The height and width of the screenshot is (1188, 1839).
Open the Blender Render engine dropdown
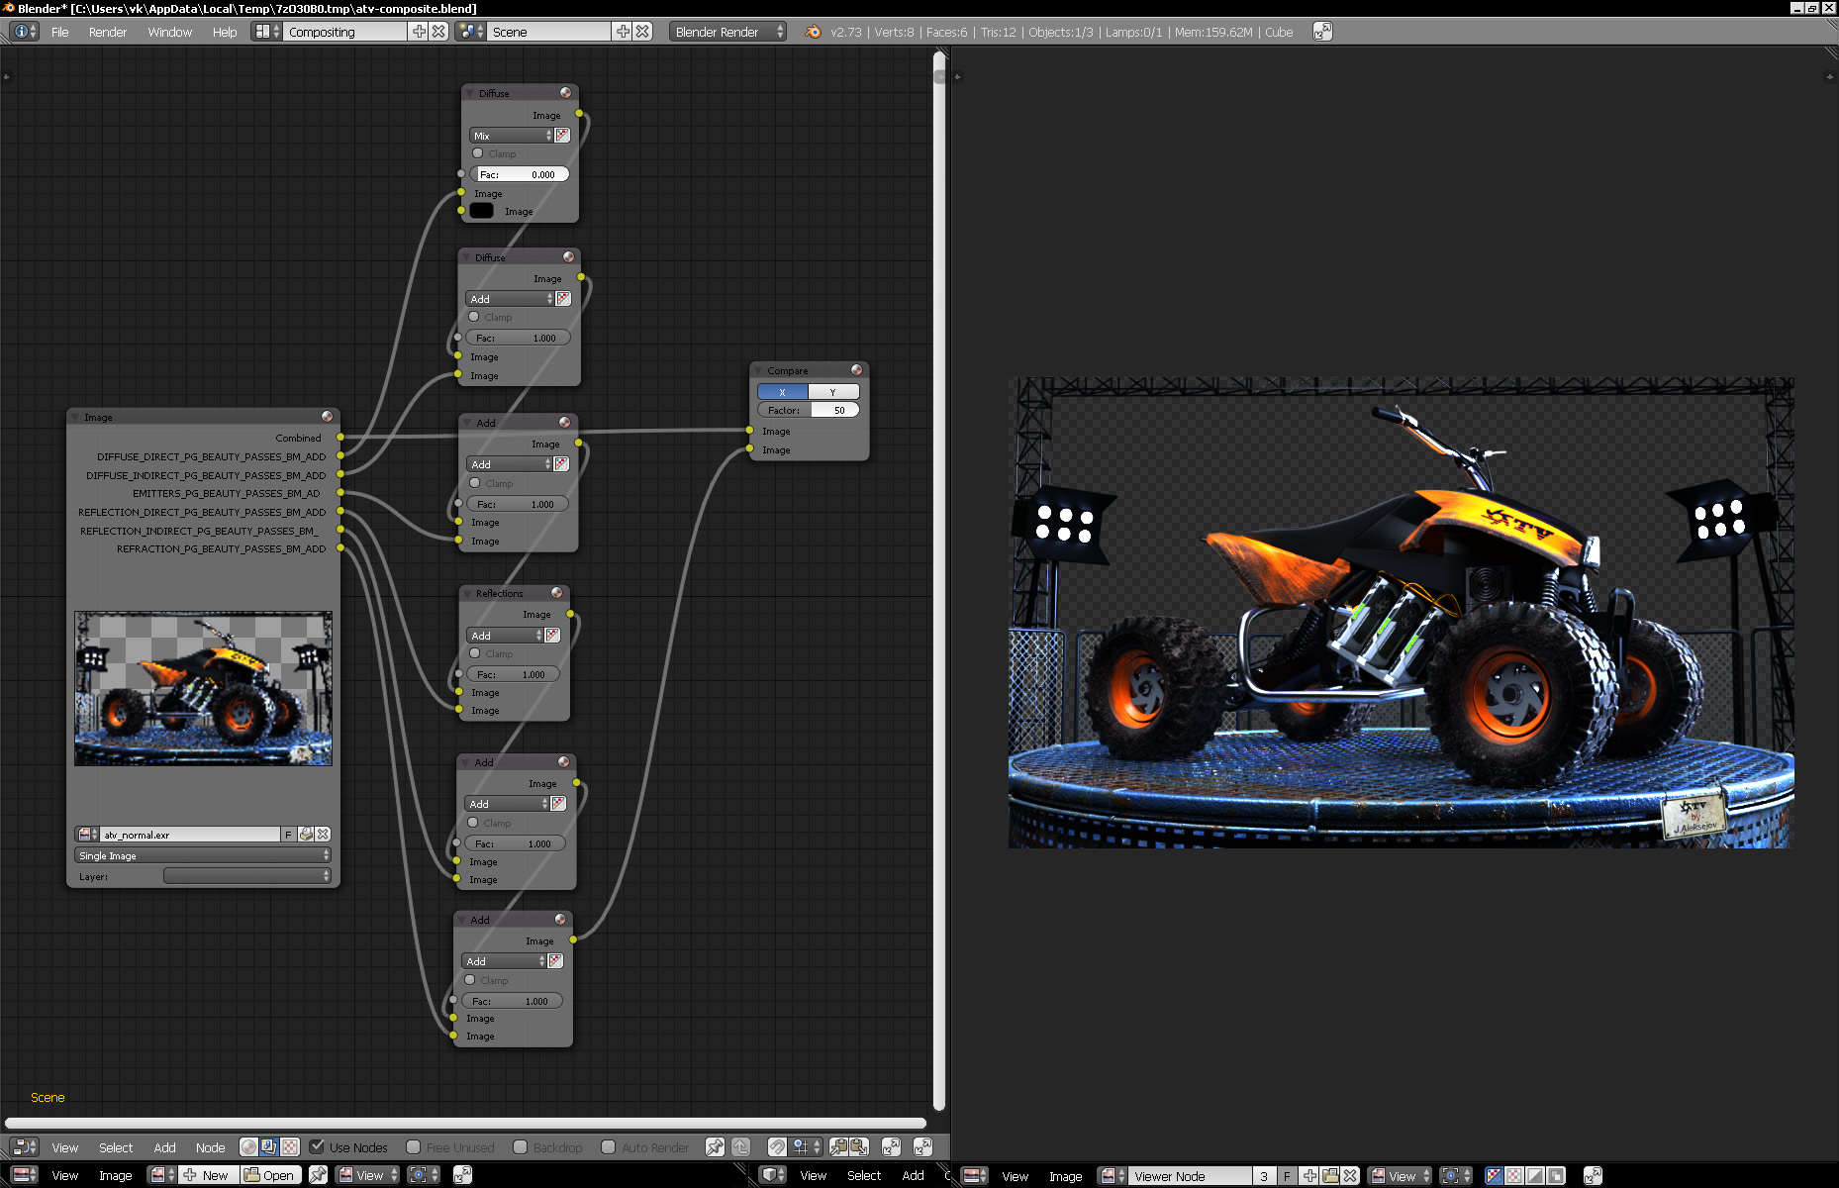click(727, 32)
